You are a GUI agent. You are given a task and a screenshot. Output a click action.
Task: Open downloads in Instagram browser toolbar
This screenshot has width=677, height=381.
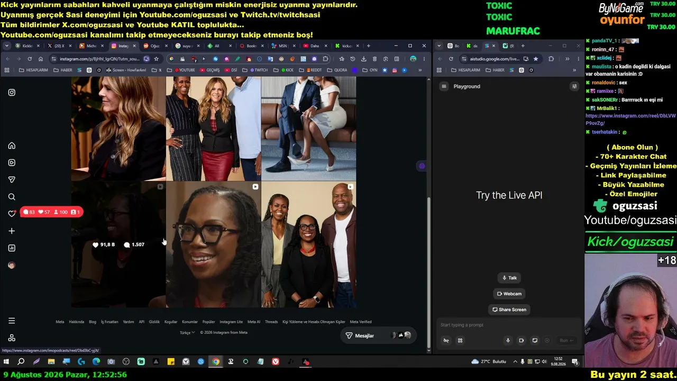[x=364, y=59]
